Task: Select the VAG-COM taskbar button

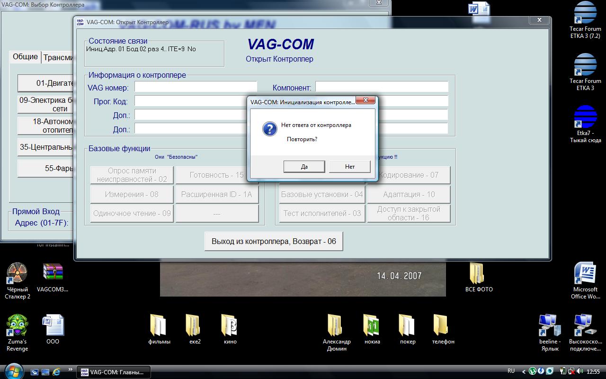Action: (x=113, y=372)
